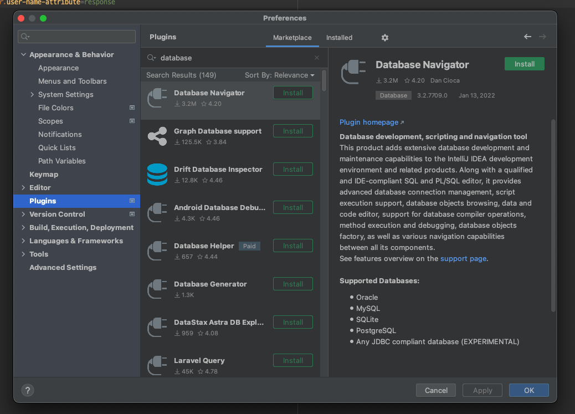Select Notifications settings
The image size is (575, 414).
click(x=60, y=134)
